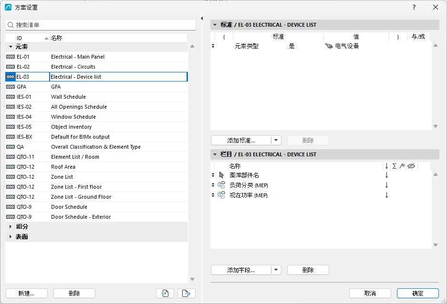Select the IES-01 Wall Schedule row
Image resolution: width=447 pixels, height=304 pixels.
tap(97, 97)
